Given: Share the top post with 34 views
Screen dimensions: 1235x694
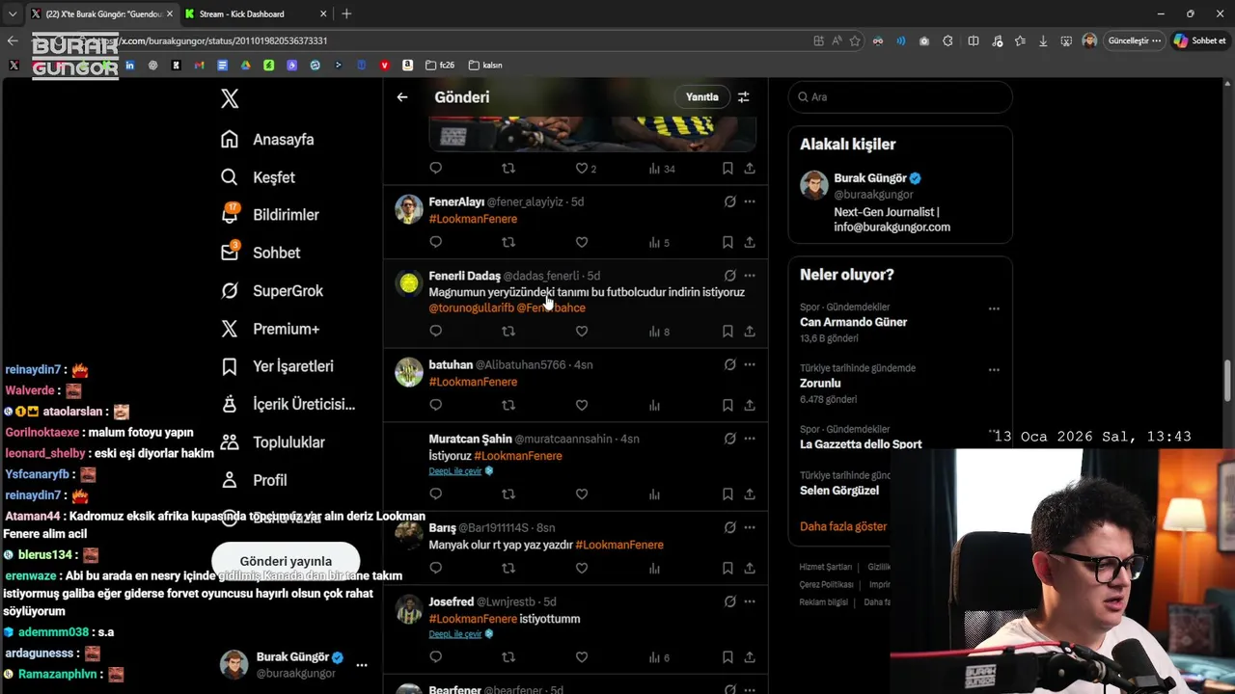Looking at the screenshot, I should point(750,169).
